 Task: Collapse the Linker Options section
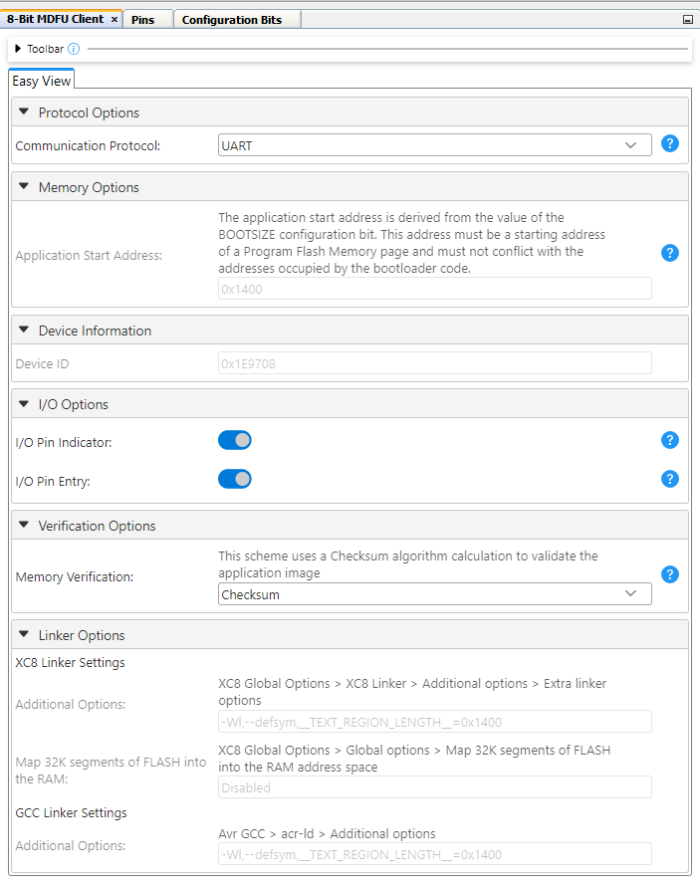tap(24, 635)
